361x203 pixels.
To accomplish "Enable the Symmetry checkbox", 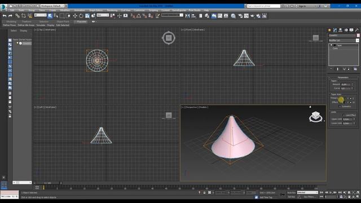I will tap(340, 107).
